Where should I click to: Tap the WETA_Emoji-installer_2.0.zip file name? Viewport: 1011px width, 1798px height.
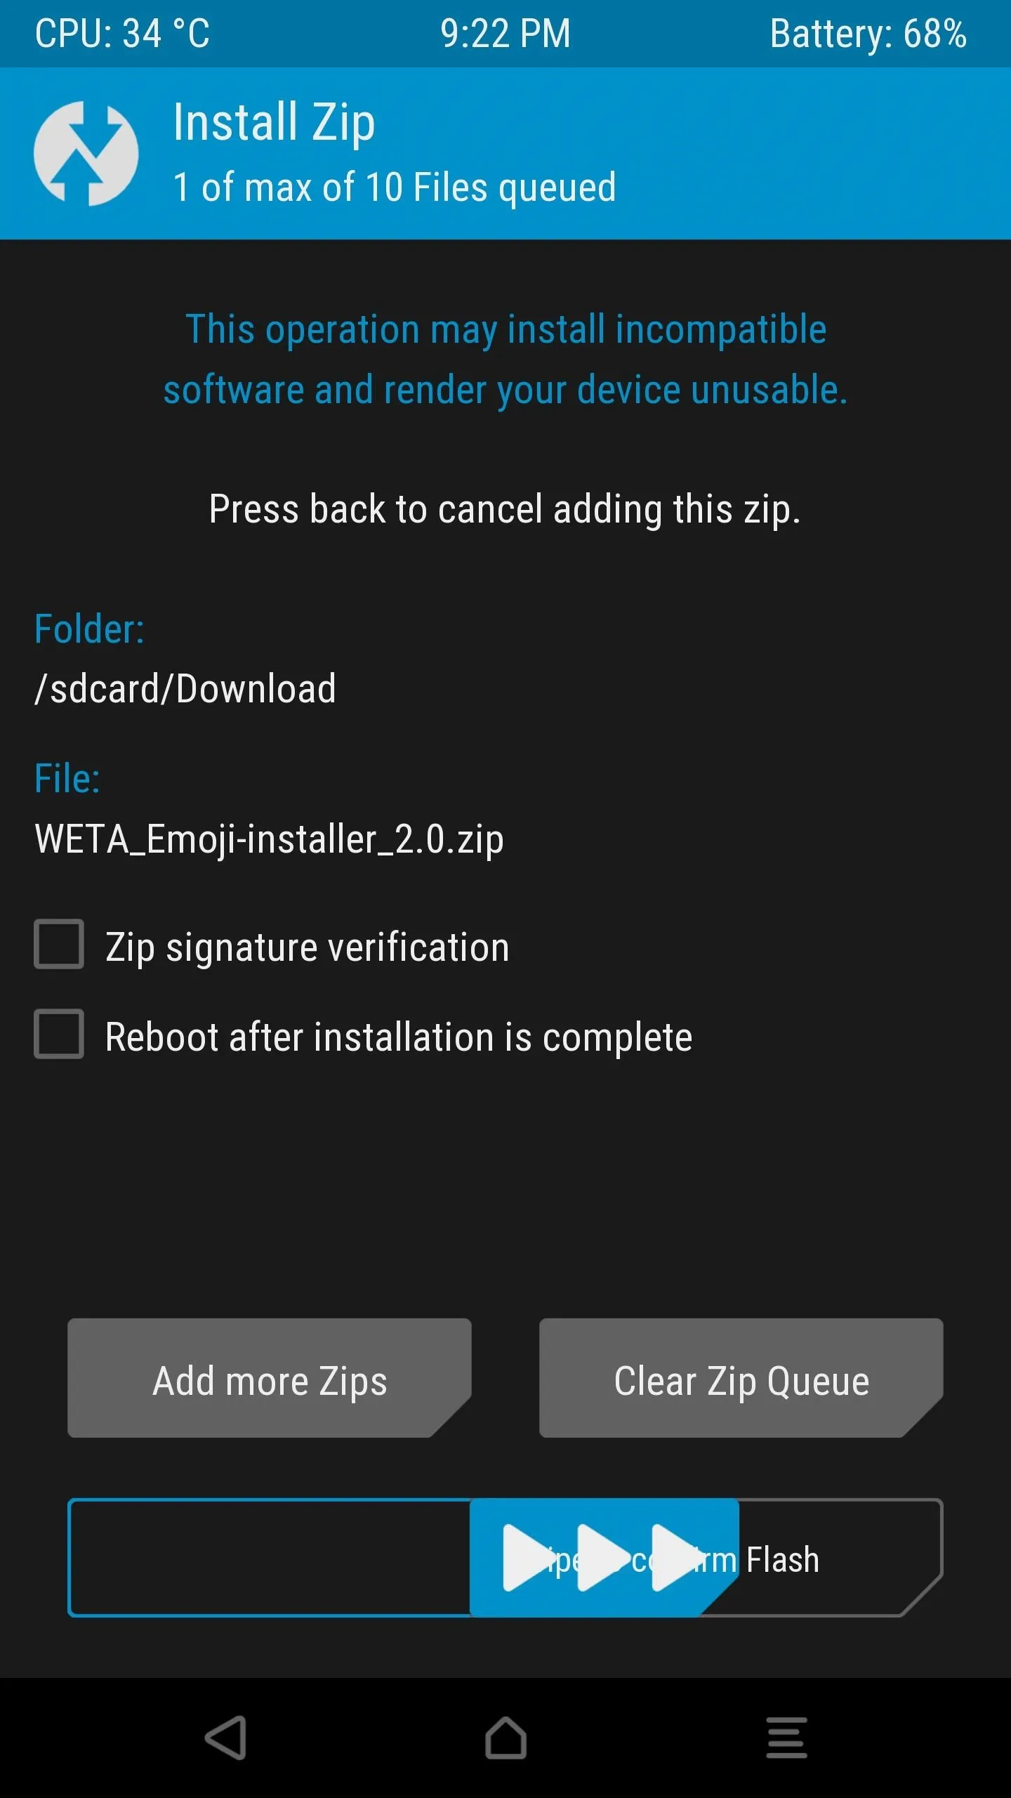269,839
